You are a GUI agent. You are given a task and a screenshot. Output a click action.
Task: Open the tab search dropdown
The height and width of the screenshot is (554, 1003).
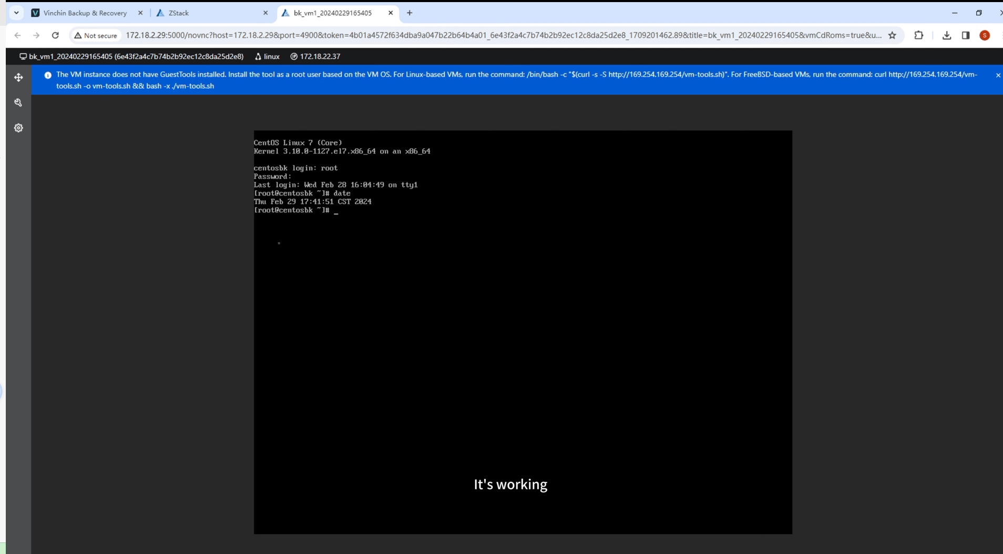pyautogui.click(x=16, y=13)
